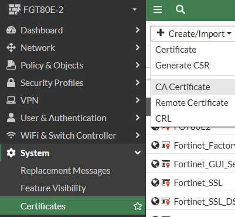Viewport: 235px width, 217px height.
Task: Expand the User & Authentication chevron
Action: coord(138,118)
